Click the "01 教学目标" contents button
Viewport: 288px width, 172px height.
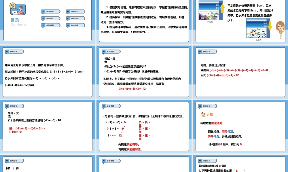coord(51,11)
